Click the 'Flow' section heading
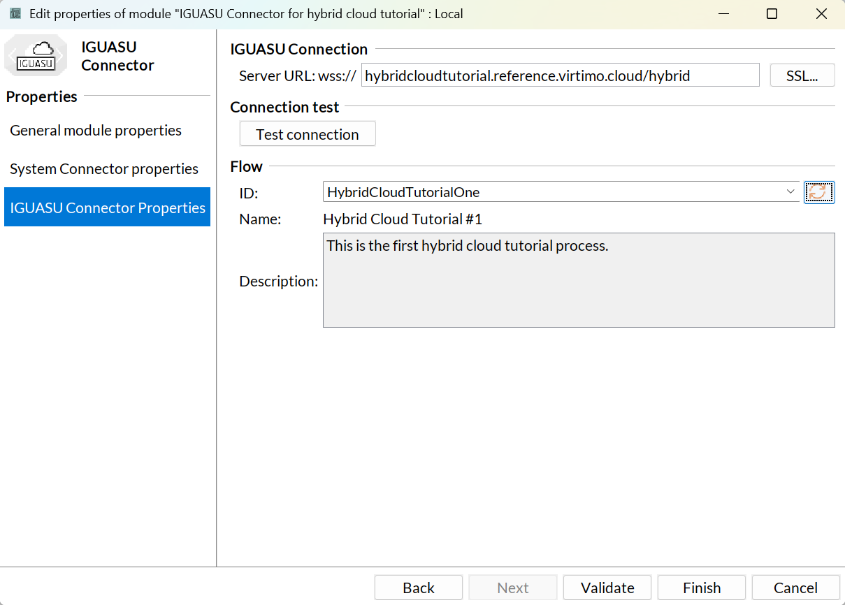This screenshot has height=605, width=845. coord(246,166)
